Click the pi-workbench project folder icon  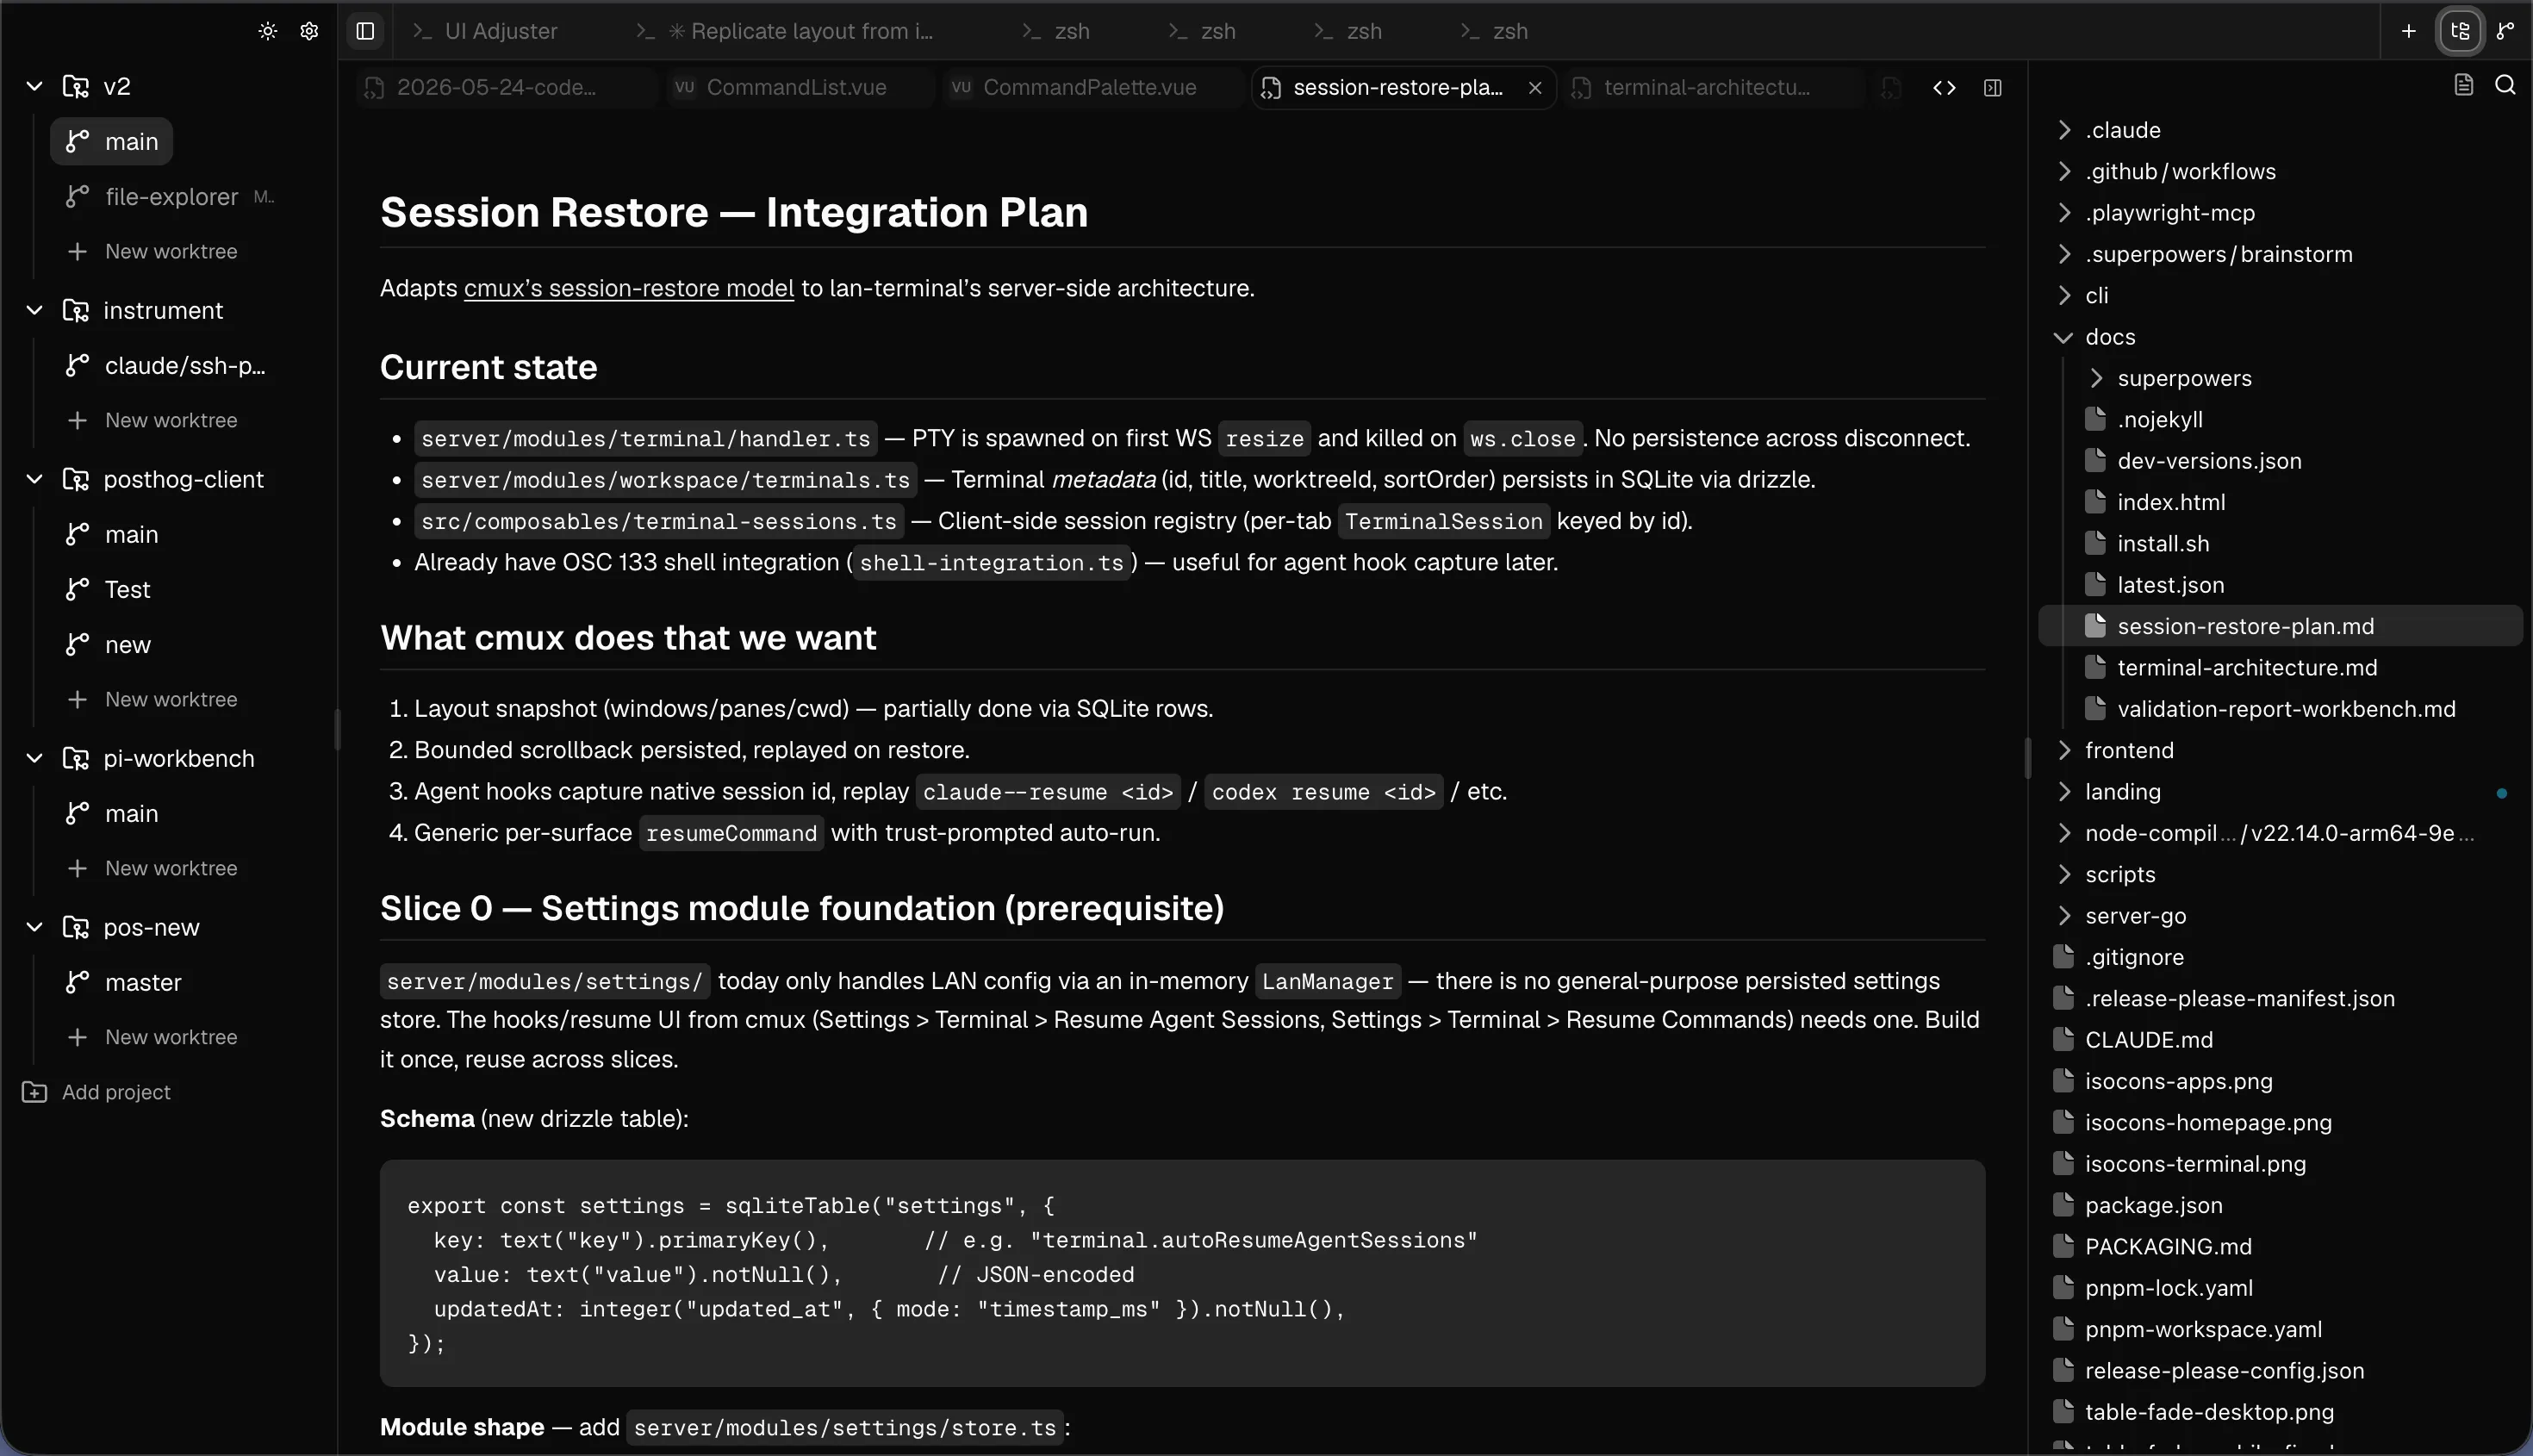pyautogui.click(x=76, y=758)
